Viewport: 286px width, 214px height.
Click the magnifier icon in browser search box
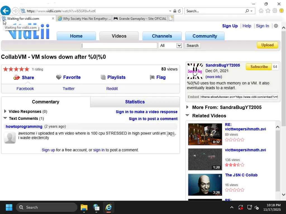click(x=247, y=11)
